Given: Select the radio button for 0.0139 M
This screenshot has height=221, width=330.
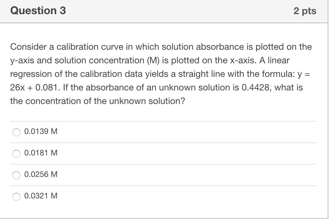Looking at the screenshot, I should coord(16,131).
